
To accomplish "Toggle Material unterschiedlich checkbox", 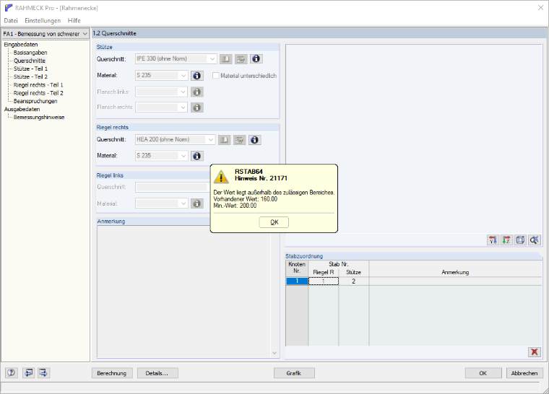I will [x=216, y=76].
